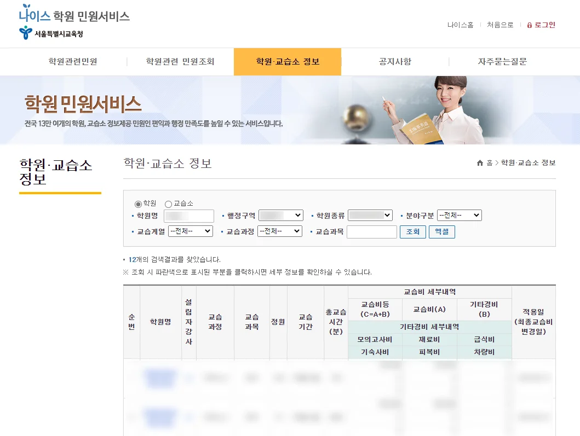Open the 학원관련민원 menu
This screenshot has height=436, width=580.
73,62
